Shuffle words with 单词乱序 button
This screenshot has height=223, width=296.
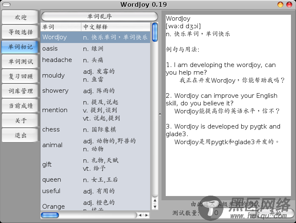[x=100, y=16]
